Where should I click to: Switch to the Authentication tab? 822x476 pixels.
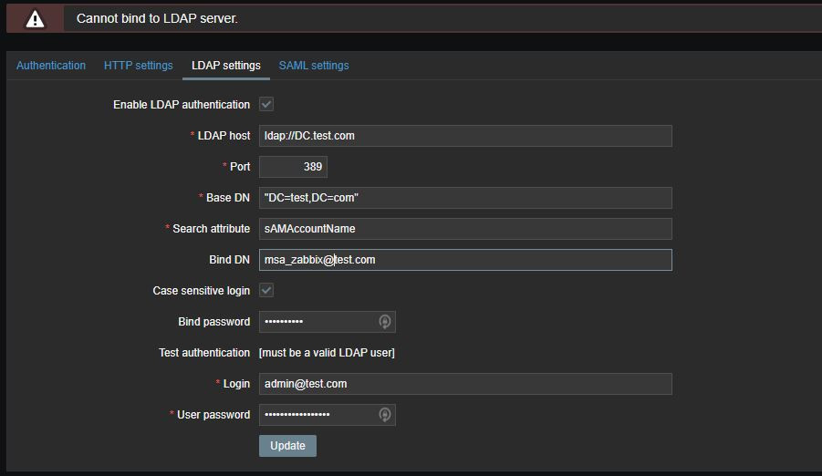click(51, 66)
